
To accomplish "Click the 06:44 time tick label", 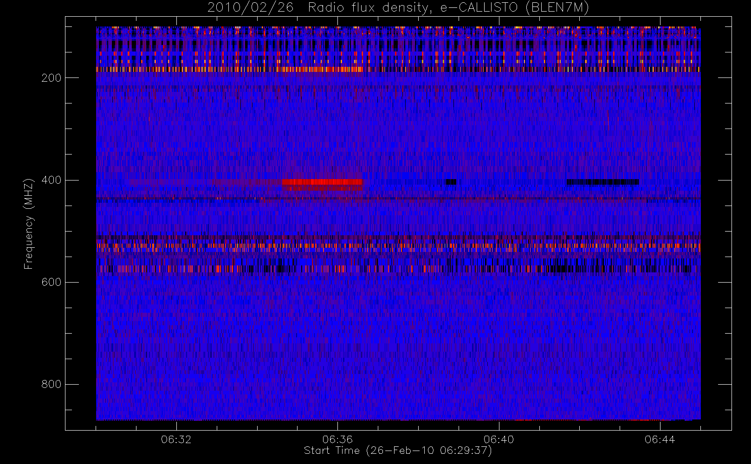I will (660, 439).
